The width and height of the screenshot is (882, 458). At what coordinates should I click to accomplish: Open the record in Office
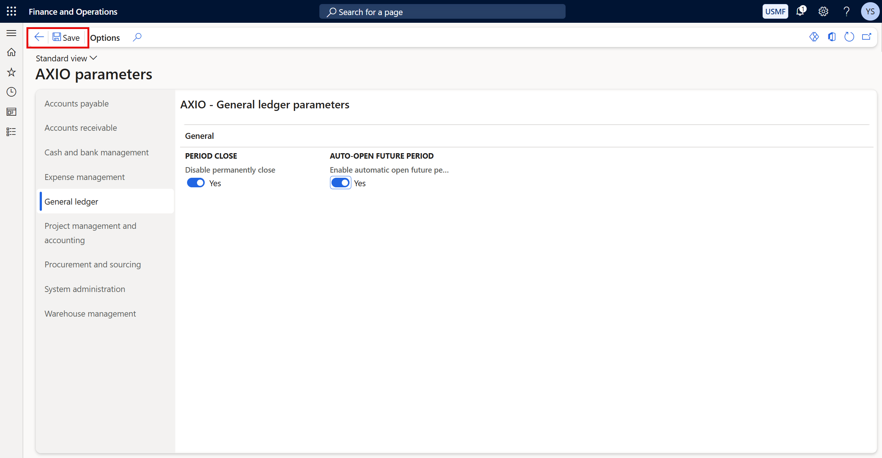tap(832, 37)
